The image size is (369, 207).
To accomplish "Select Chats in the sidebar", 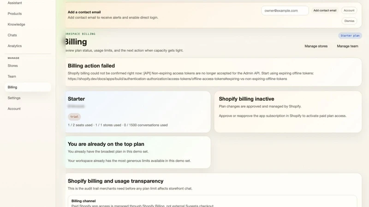I will [12, 35].
